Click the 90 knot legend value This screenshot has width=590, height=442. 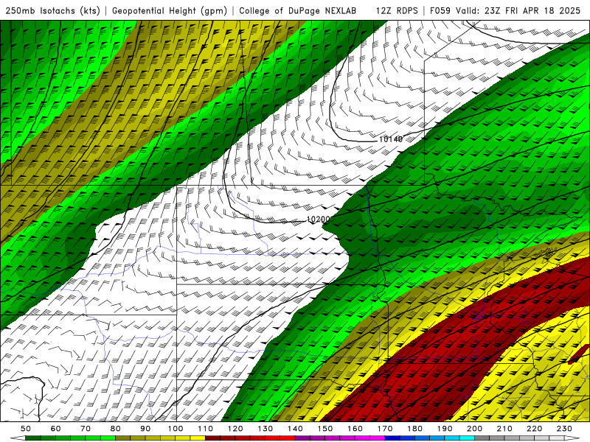pos(145,429)
